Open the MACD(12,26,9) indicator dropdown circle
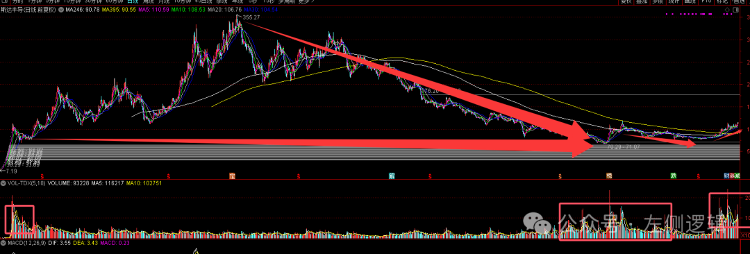This screenshot has height=254, width=750. [3, 243]
